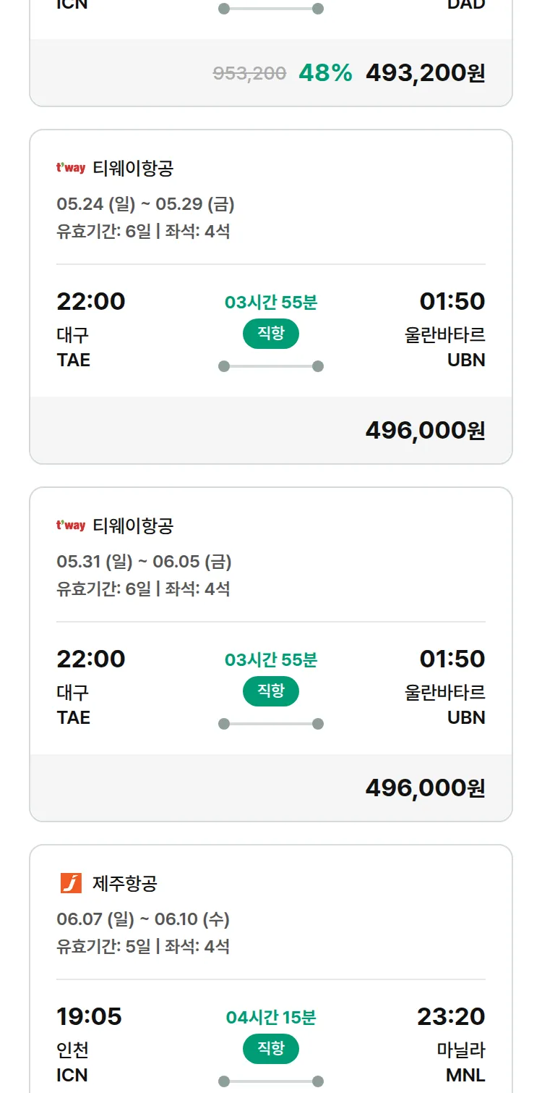This screenshot has height=1093, width=542.
Task: Click the 48% discount label
Action: click(x=325, y=73)
